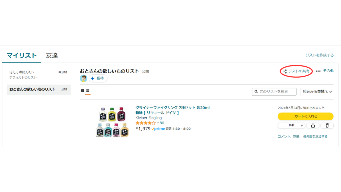
Task: Click カートに入れる button
Action: (x=306, y=116)
